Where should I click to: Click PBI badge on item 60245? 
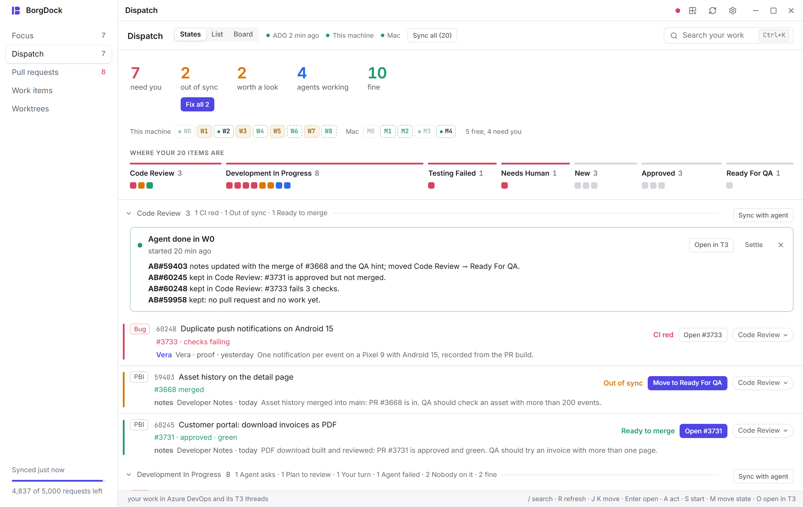(x=139, y=425)
